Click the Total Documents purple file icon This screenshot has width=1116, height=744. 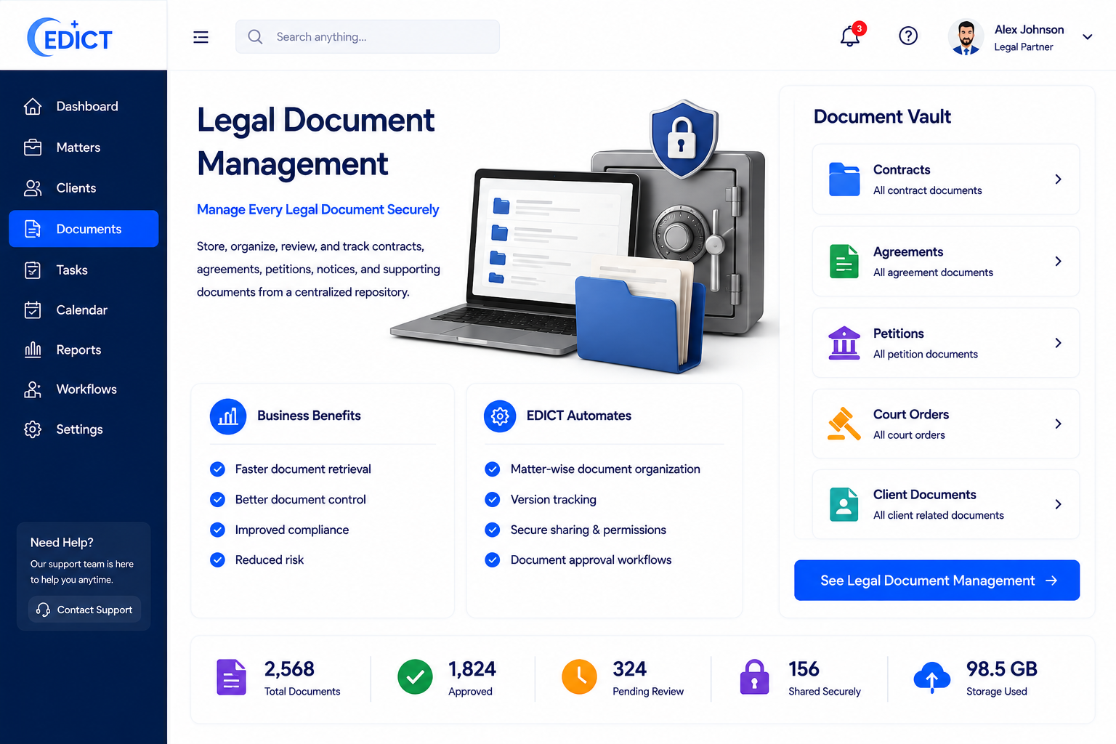point(231,677)
